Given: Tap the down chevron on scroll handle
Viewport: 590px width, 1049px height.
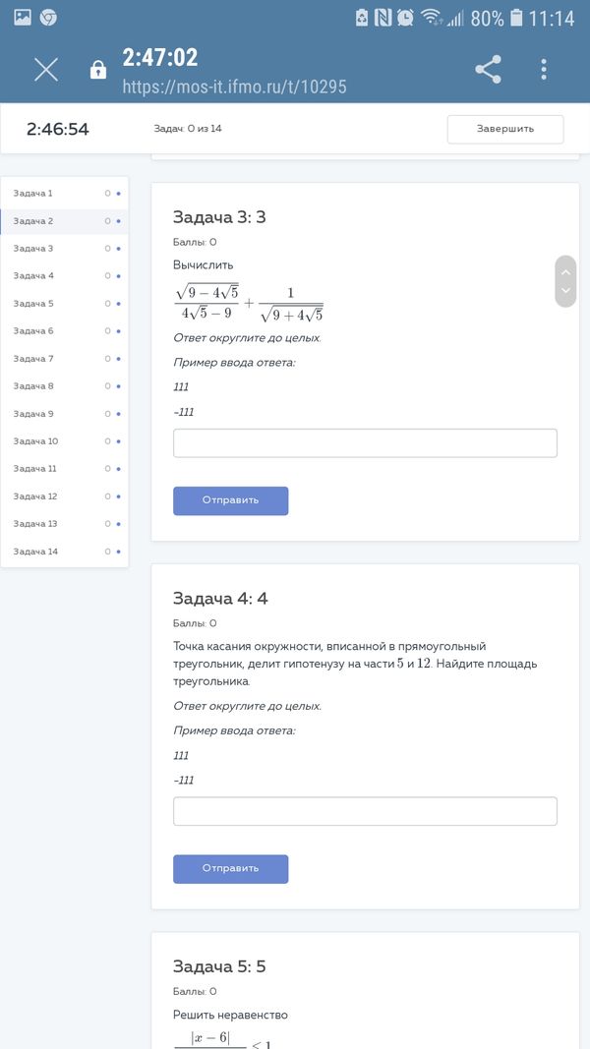Looking at the screenshot, I should pos(564,291).
